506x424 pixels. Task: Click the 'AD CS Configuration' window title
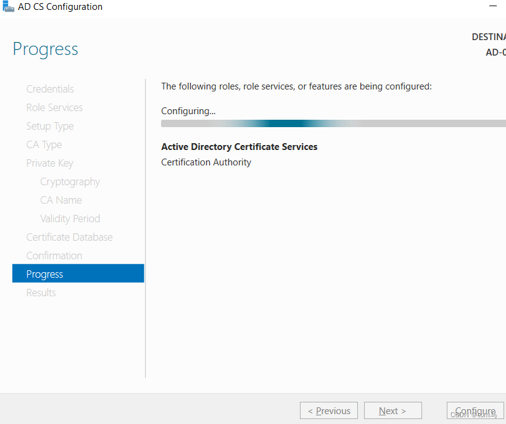point(60,6)
